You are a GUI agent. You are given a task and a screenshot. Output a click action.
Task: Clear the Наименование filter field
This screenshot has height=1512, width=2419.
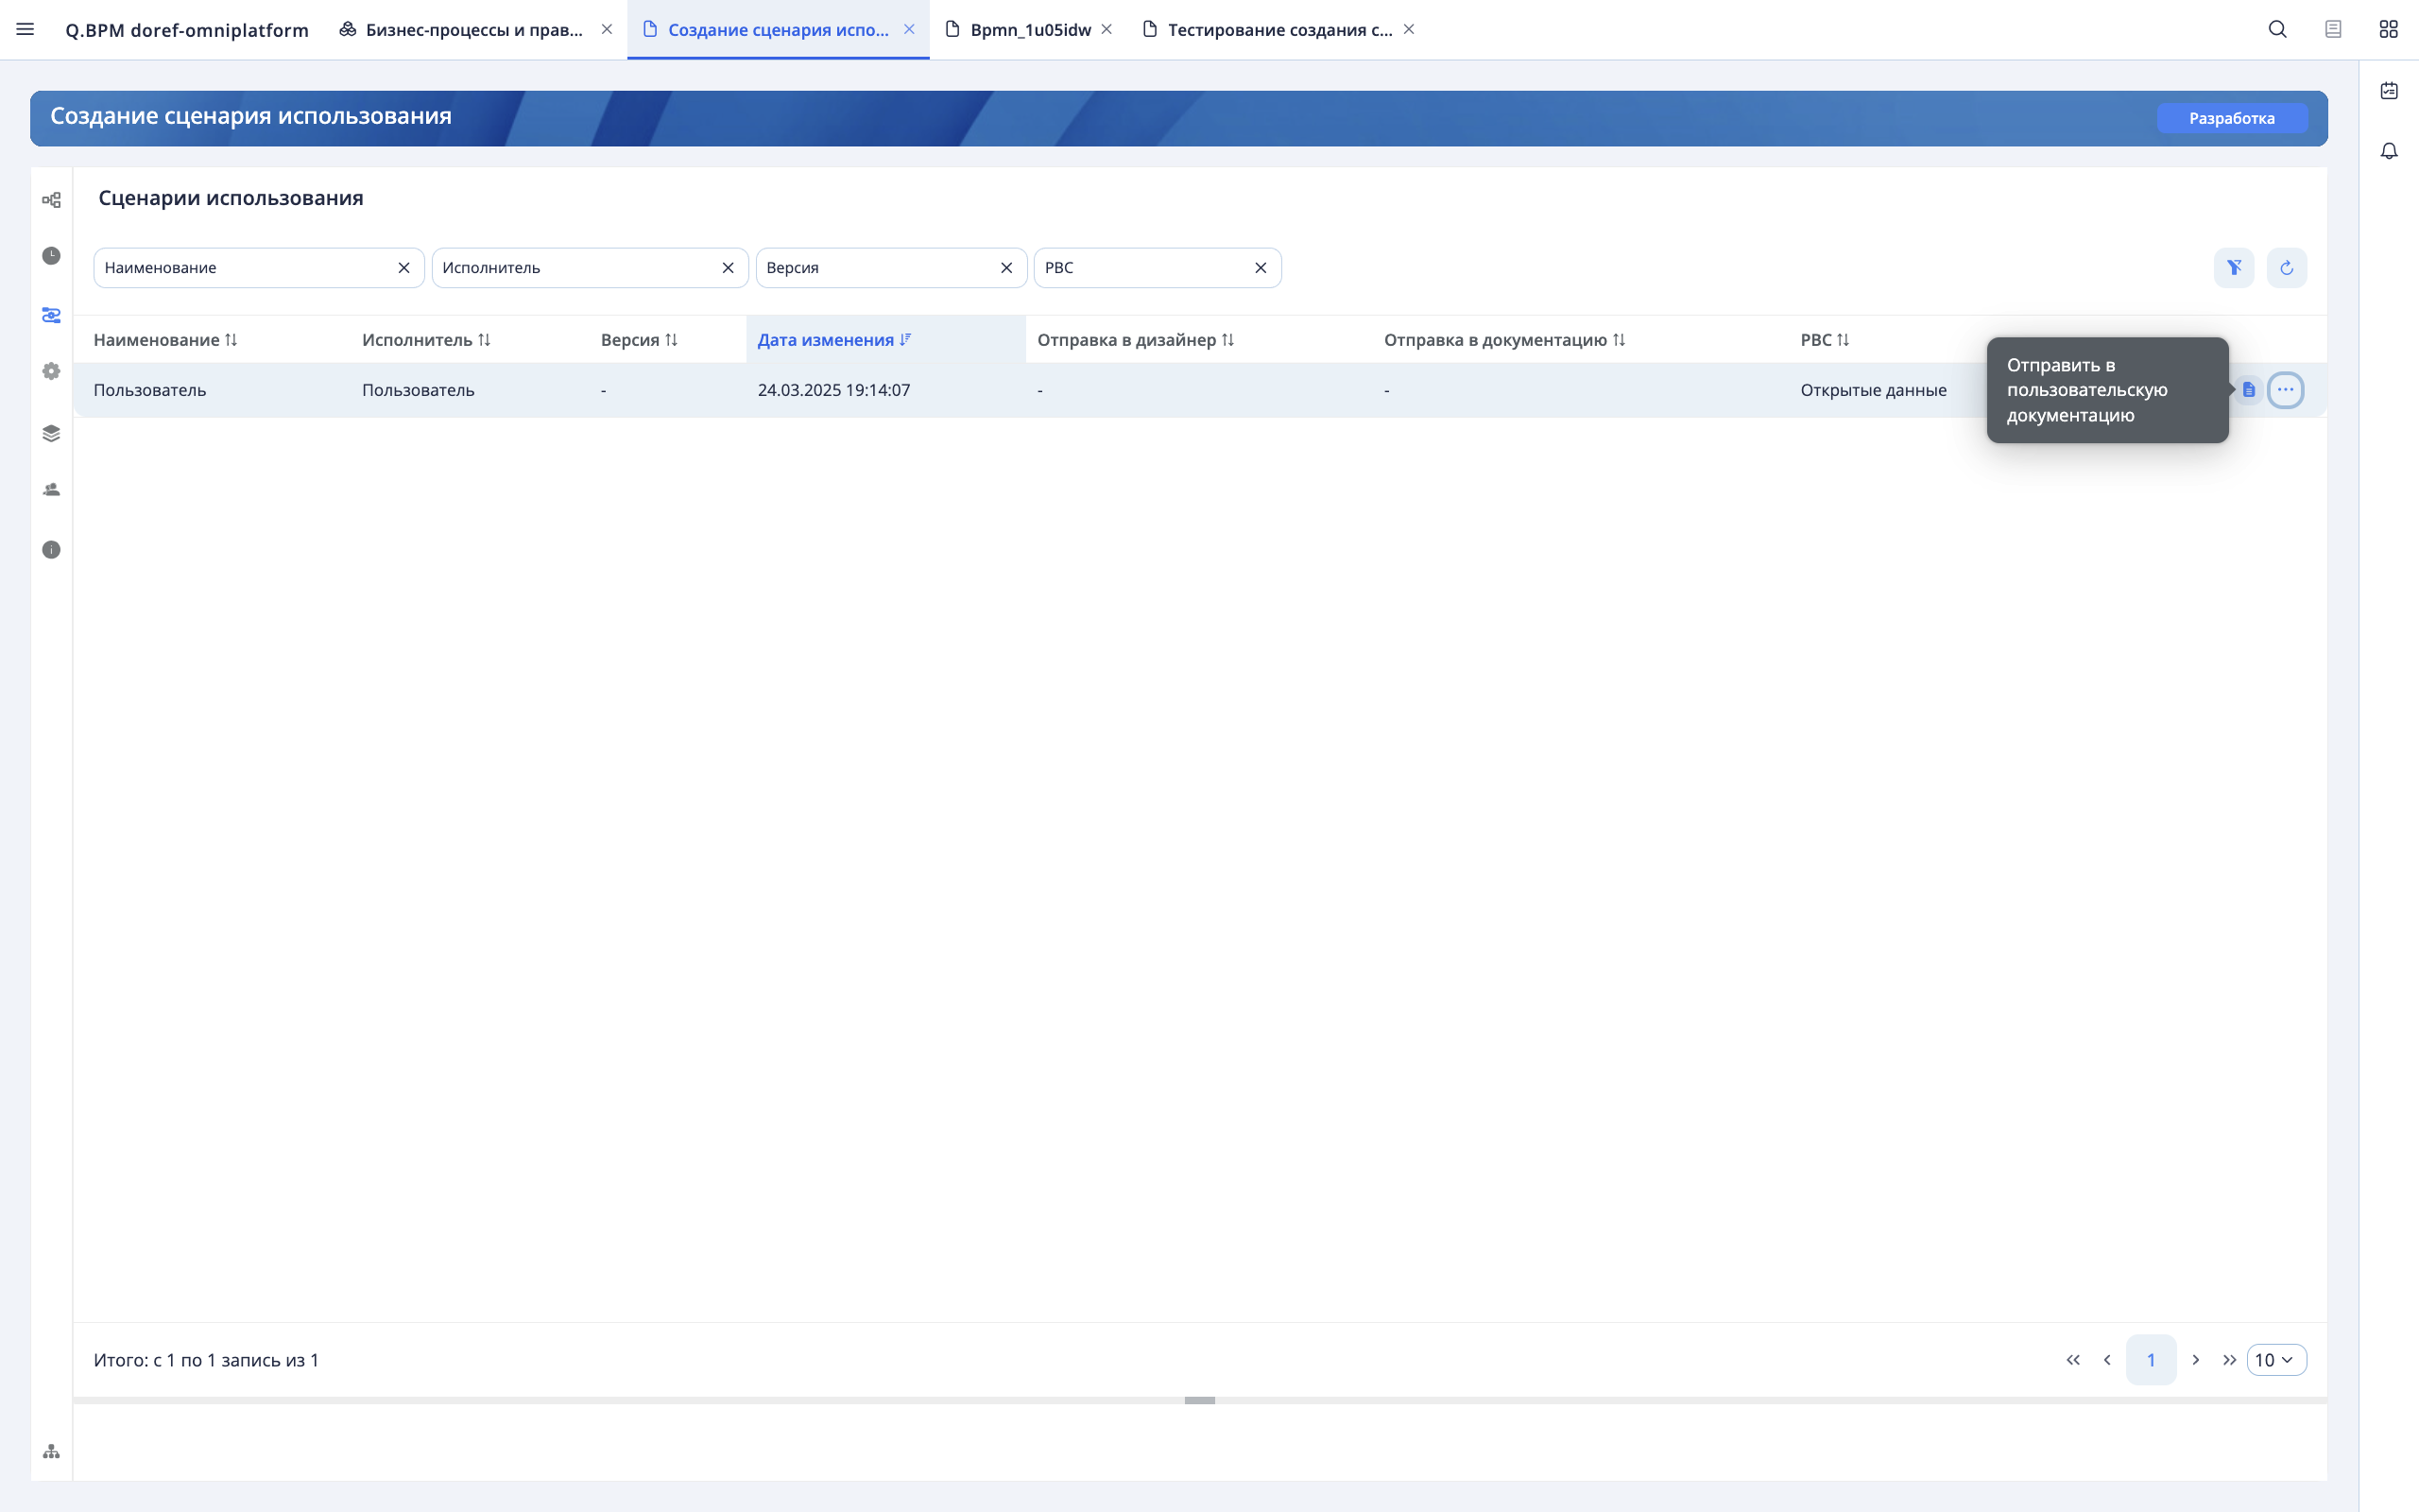[403, 267]
